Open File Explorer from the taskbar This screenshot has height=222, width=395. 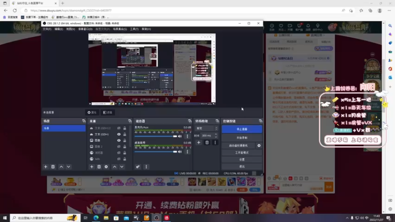pyautogui.click(x=106, y=218)
